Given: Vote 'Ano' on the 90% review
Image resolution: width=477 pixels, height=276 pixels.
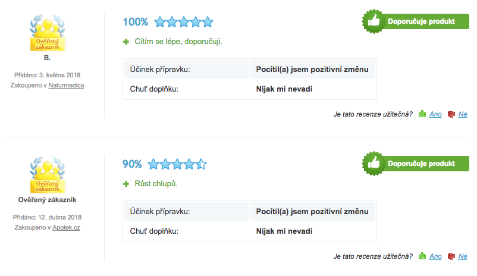Looking at the screenshot, I should [435, 256].
